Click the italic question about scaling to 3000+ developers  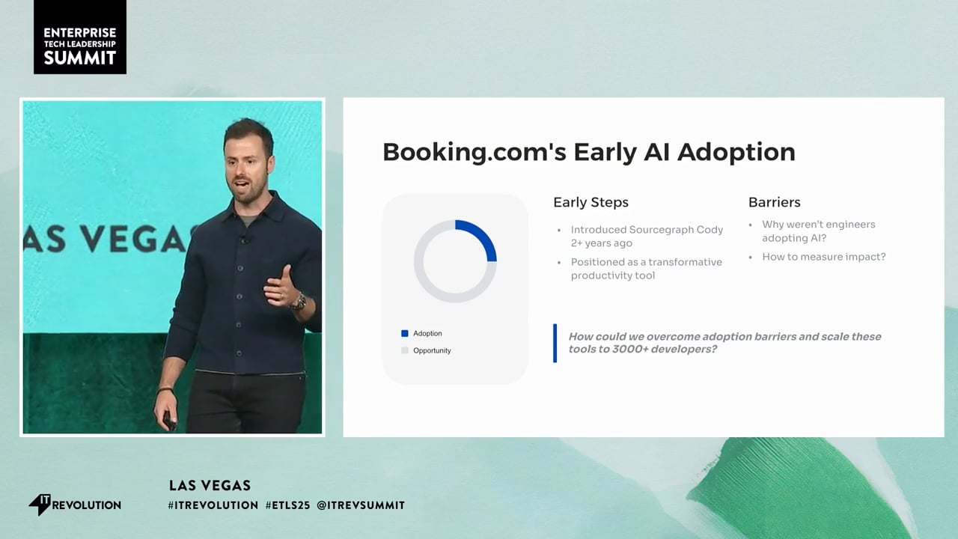(724, 343)
